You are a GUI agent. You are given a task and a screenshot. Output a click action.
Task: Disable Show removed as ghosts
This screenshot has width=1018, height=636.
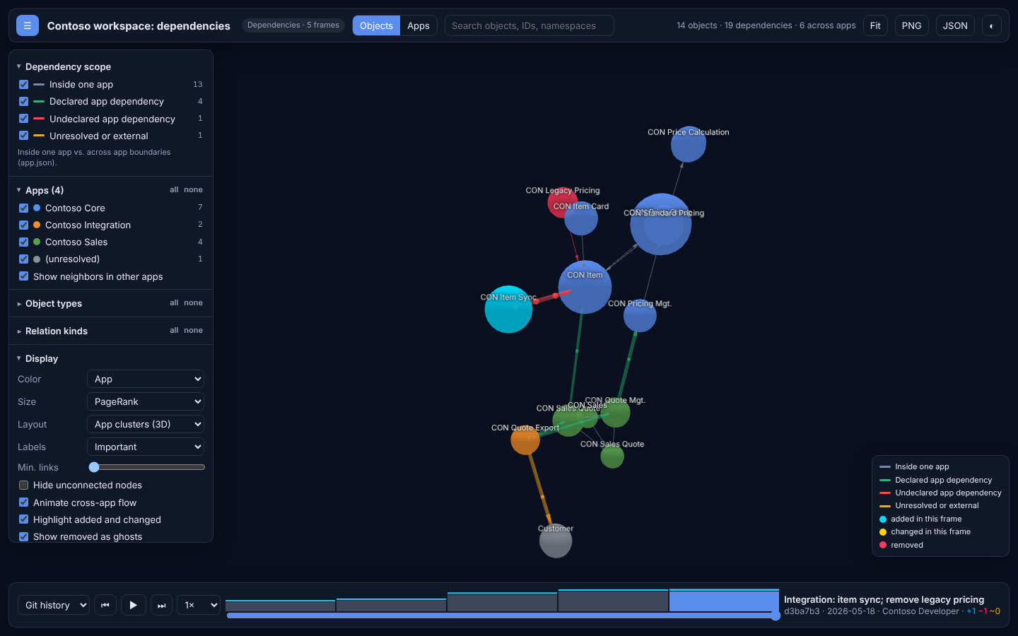(23, 536)
